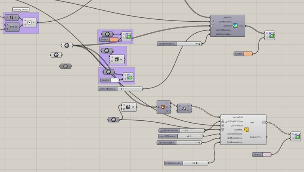304x172 pixels.
Task: Click the _gridSizeOrPoints slider showing value 2
Action: coord(181,131)
